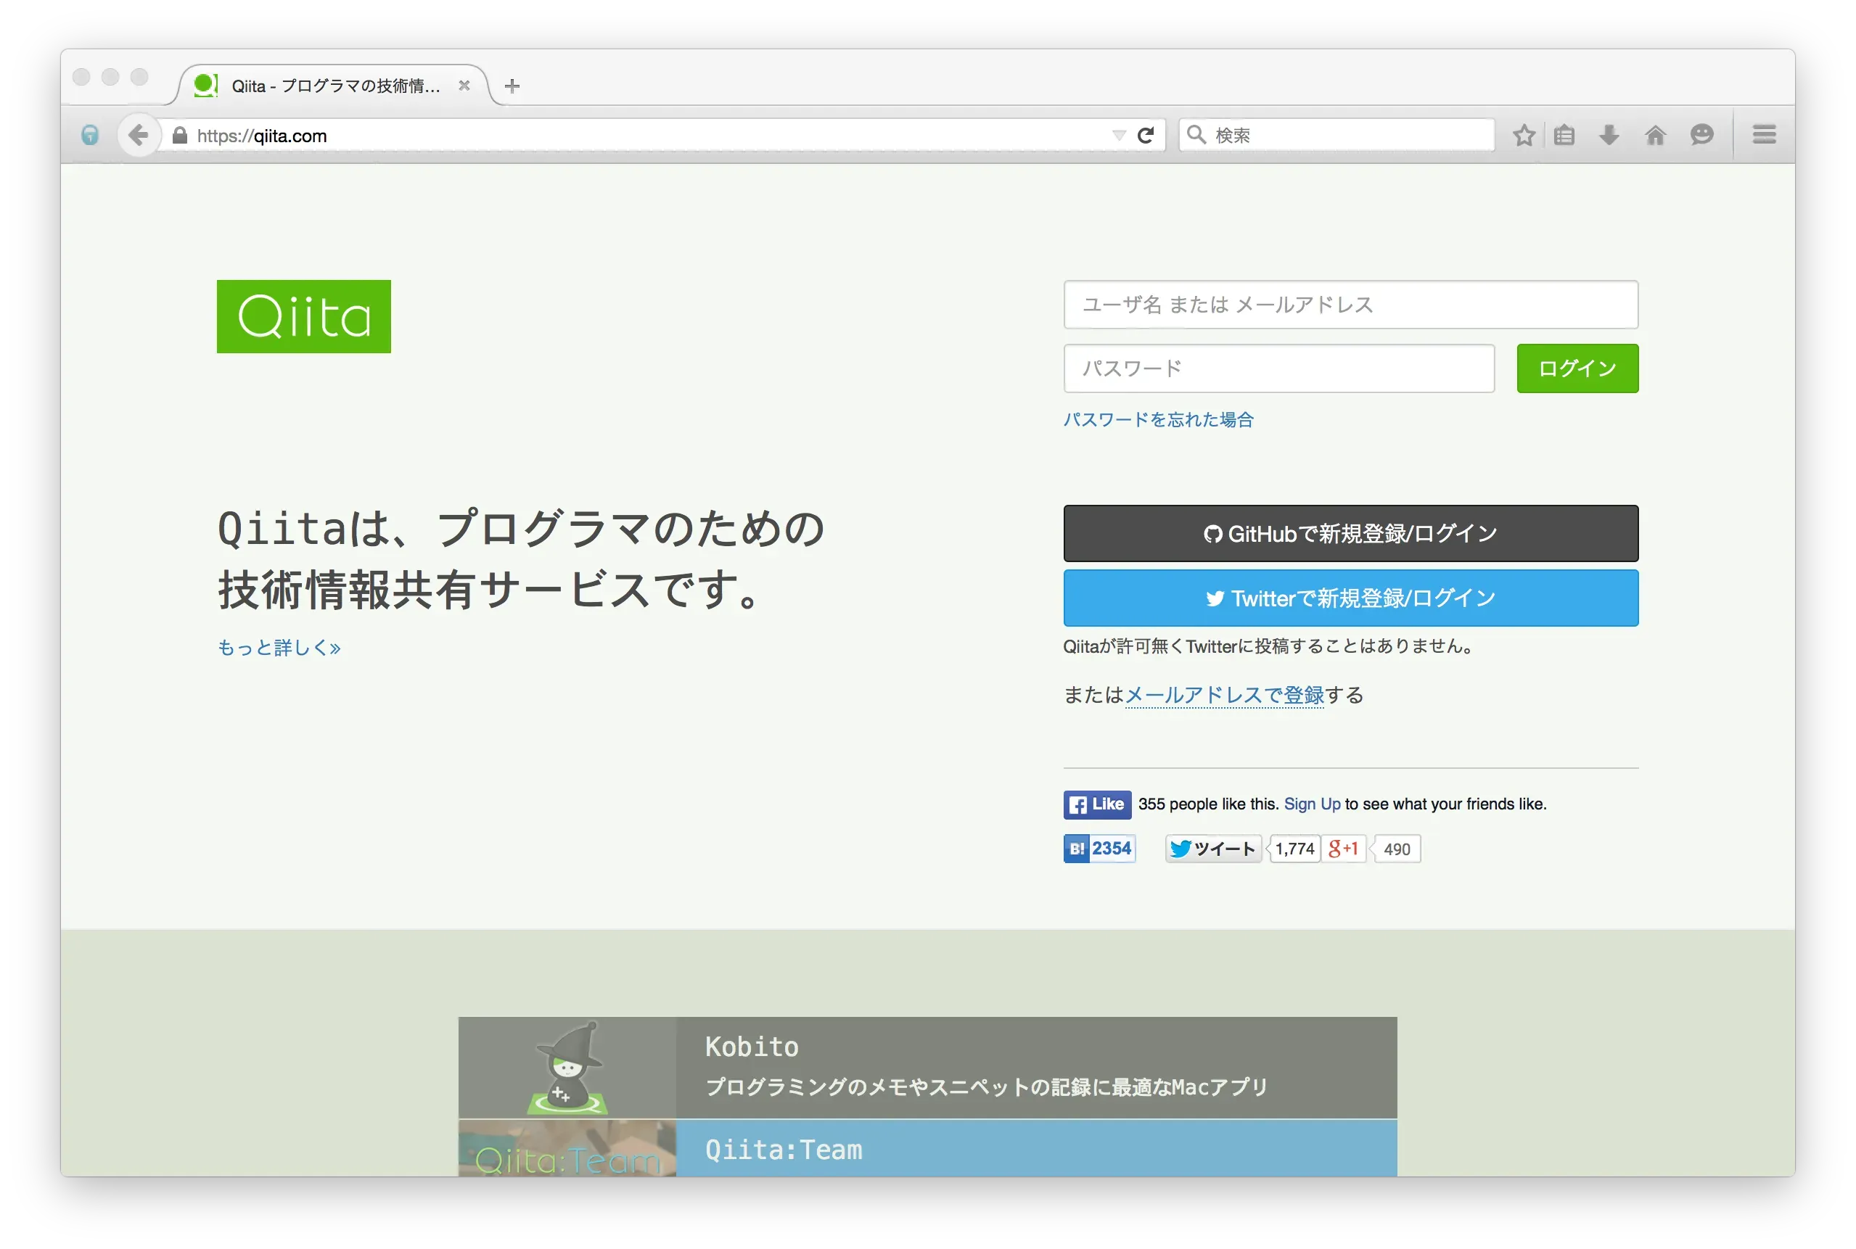This screenshot has width=1856, height=1249.
Task: Sign in with Twitterで新規登録/ログイン button
Action: point(1351,598)
